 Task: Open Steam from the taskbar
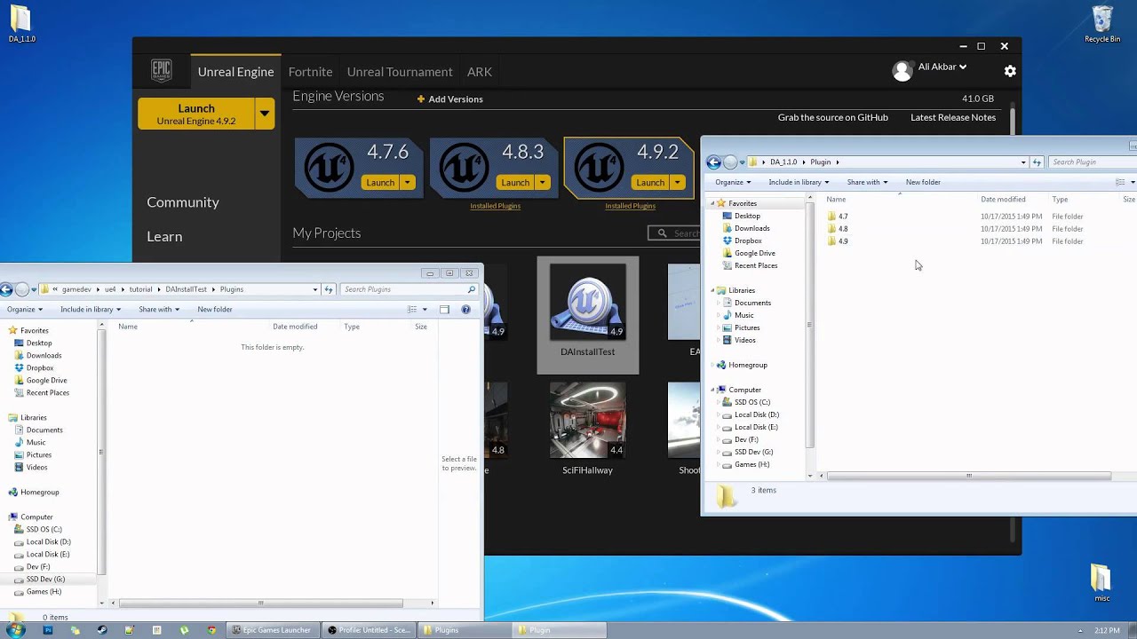pyautogui.click(x=102, y=630)
